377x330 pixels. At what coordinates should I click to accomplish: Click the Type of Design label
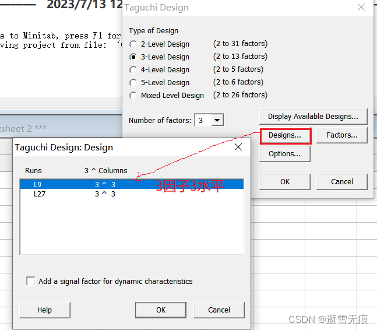click(153, 31)
